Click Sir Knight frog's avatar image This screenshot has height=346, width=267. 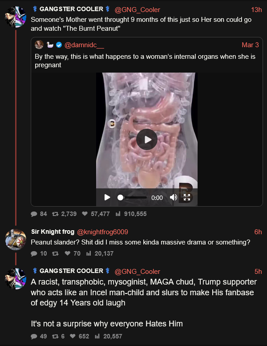point(16,240)
